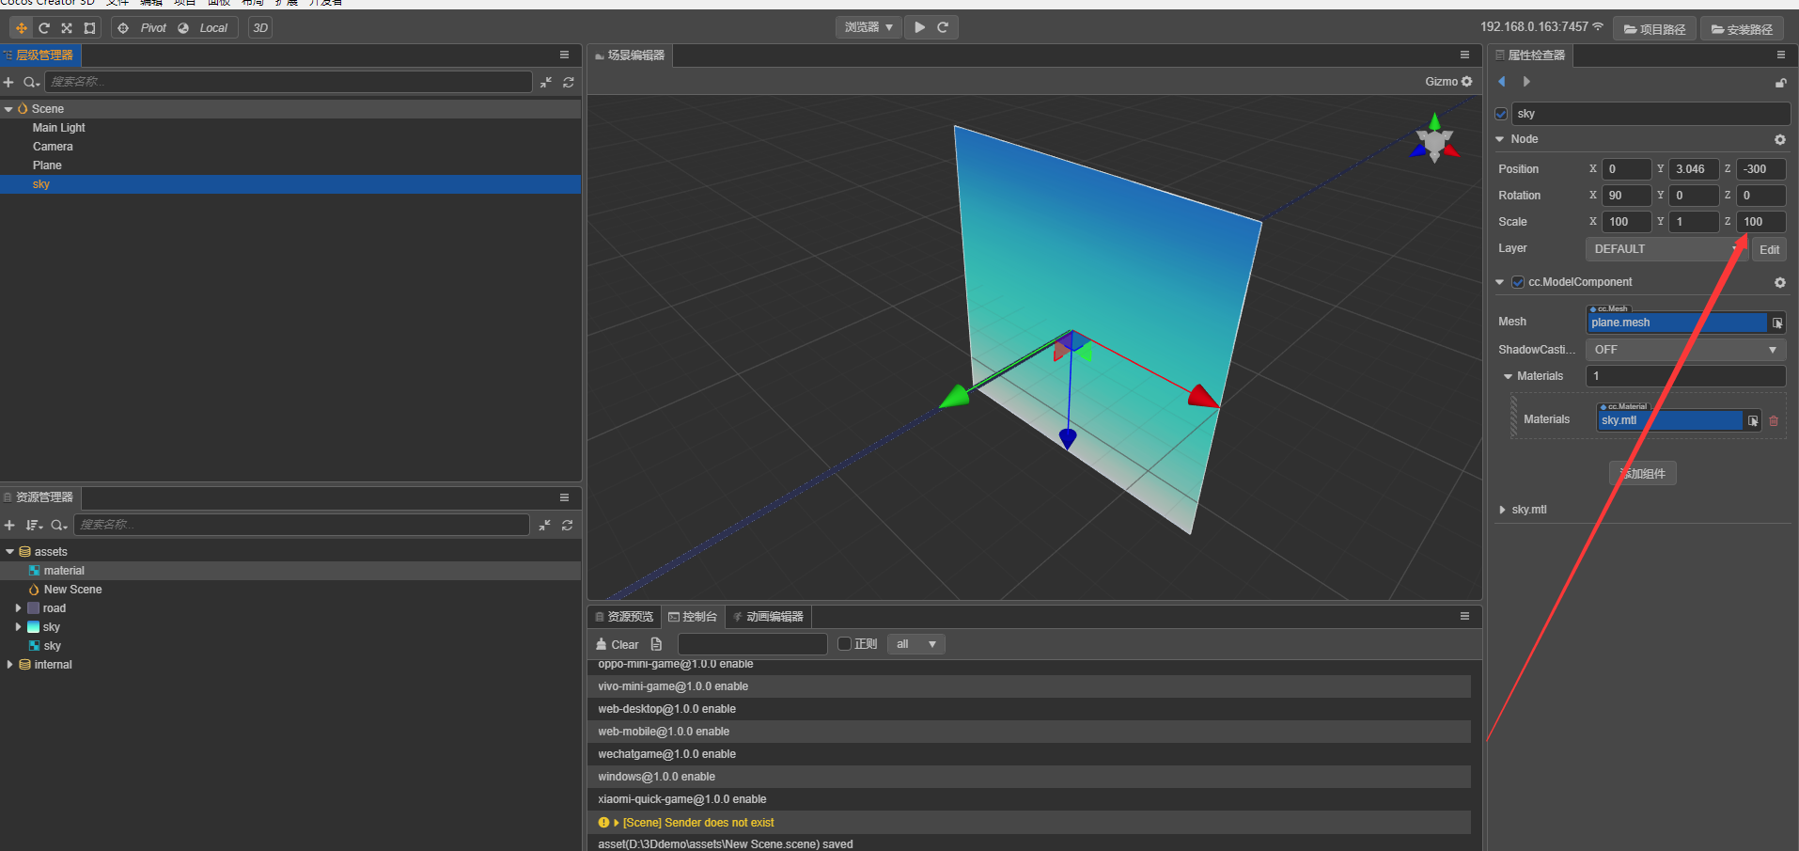Select the rect transform tool
1799x851 pixels.
(89, 28)
